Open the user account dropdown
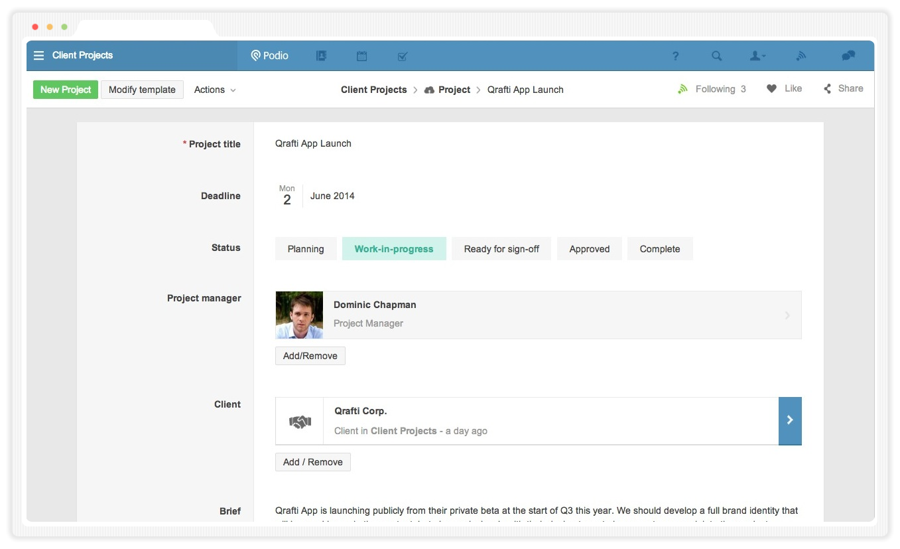Image resolution: width=900 pixels, height=549 pixels. [757, 56]
